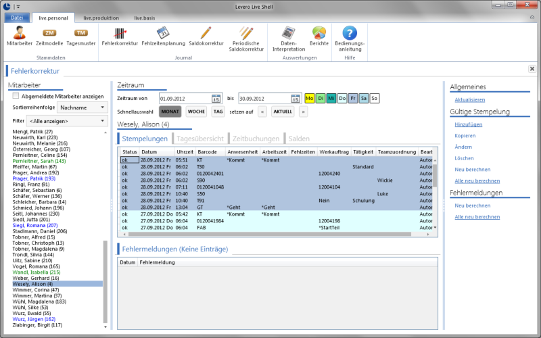Screen dimensions: 541x338
Task: Click the TAG quick selection button
Action: click(x=218, y=112)
